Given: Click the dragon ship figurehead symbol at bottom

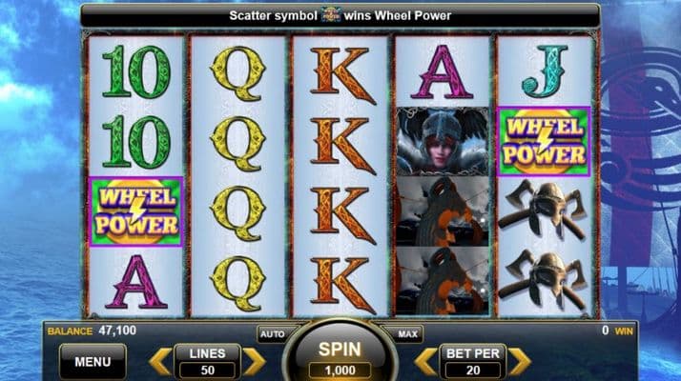Looking at the screenshot, I should (443, 281).
